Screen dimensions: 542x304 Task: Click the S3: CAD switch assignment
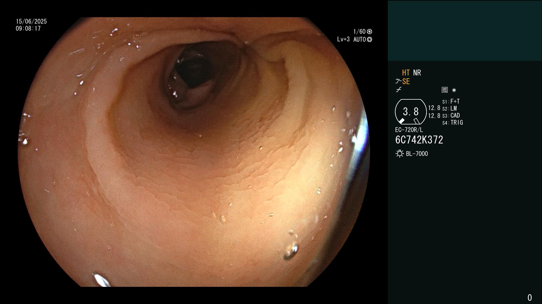pyautogui.click(x=451, y=115)
